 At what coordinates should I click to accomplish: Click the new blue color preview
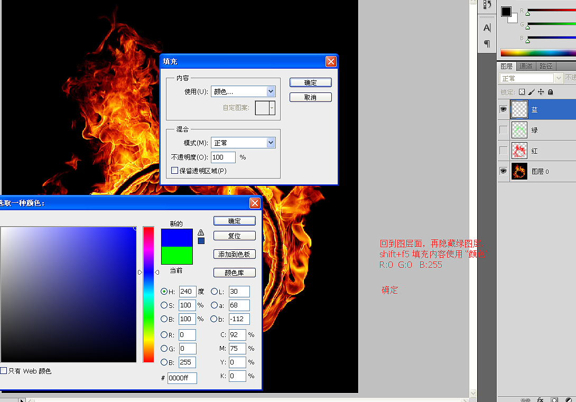176,238
